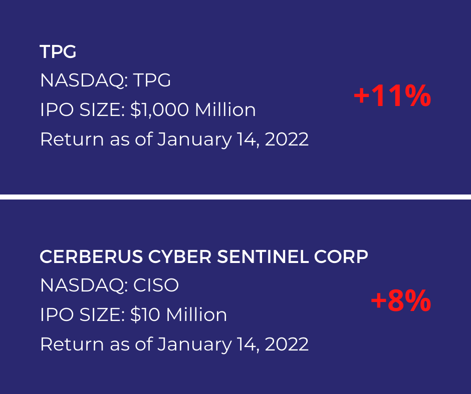471x394 pixels.
Task: Select the NASDAQ: CISO ticker line
Action: [x=109, y=285]
